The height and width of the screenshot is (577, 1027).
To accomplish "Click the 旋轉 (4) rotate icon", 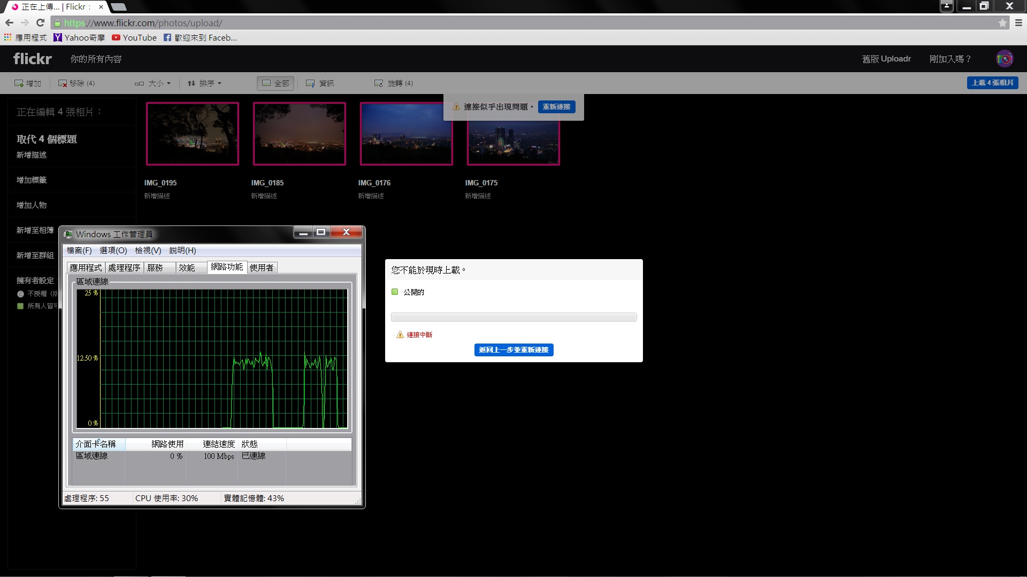I will (379, 83).
